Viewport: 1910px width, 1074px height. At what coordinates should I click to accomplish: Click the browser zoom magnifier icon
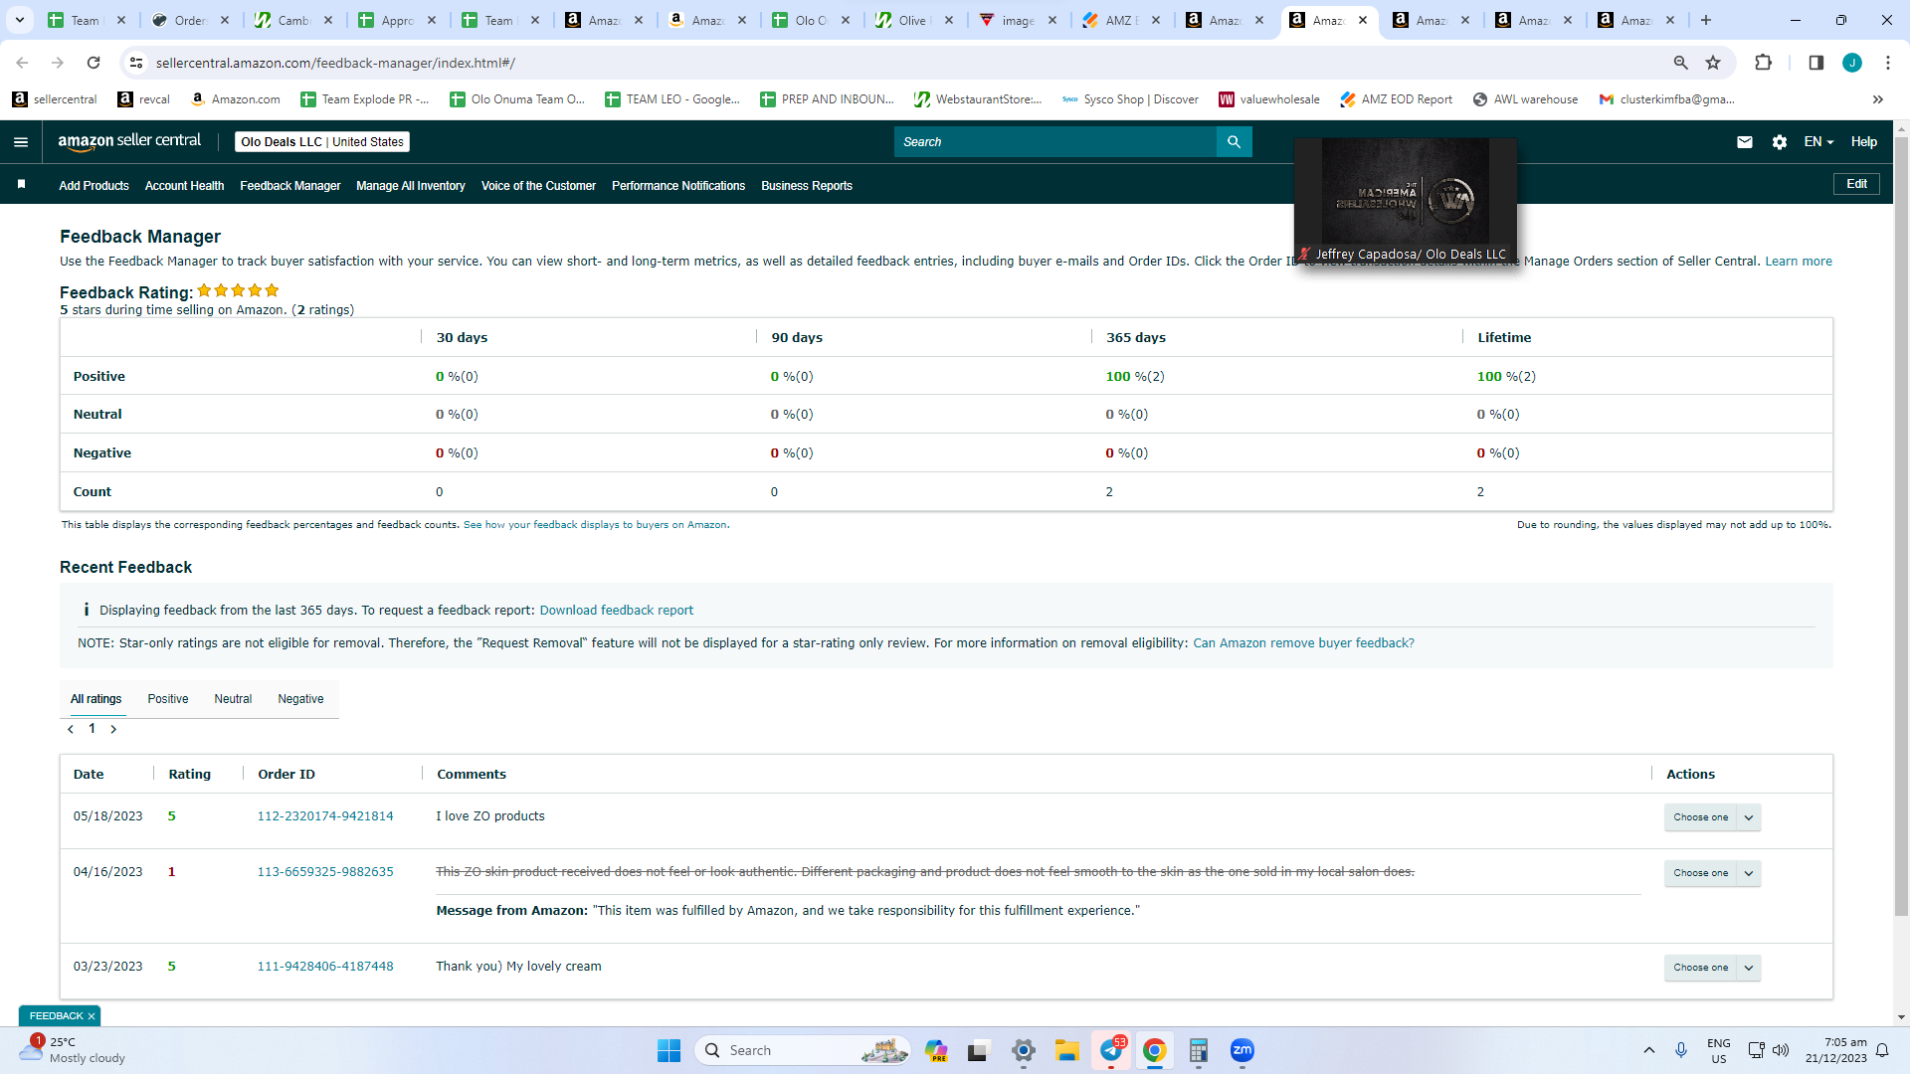coord(1680,63)
